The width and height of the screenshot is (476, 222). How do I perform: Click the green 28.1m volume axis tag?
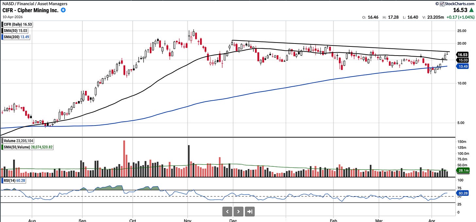click(463, 171)
